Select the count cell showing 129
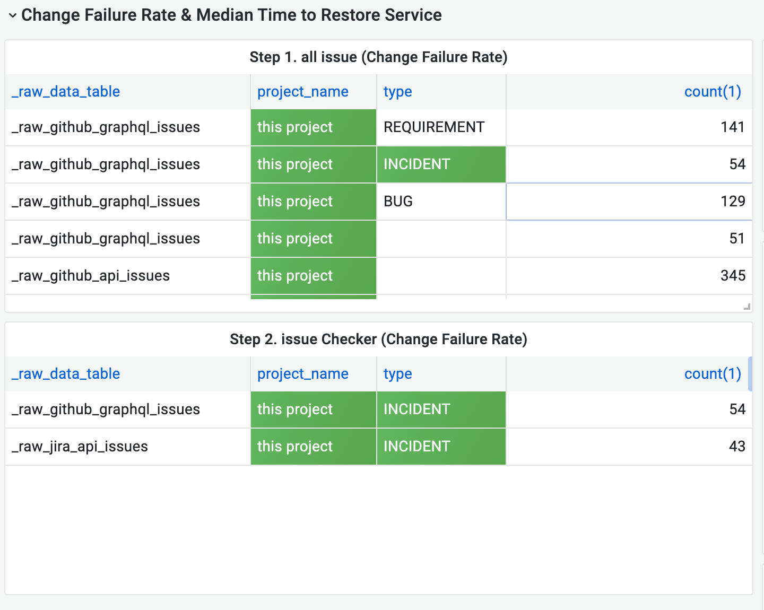Image resolution: width=764 pixels, height=610 pixels. (629, 202)
